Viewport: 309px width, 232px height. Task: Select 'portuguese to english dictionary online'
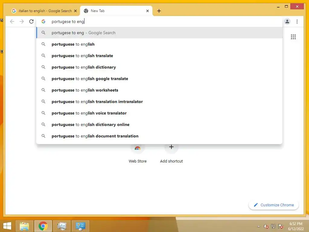point(159,124)
